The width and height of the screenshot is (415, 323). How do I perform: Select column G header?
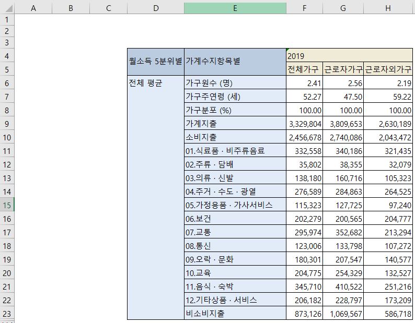[x=343, y=8]
